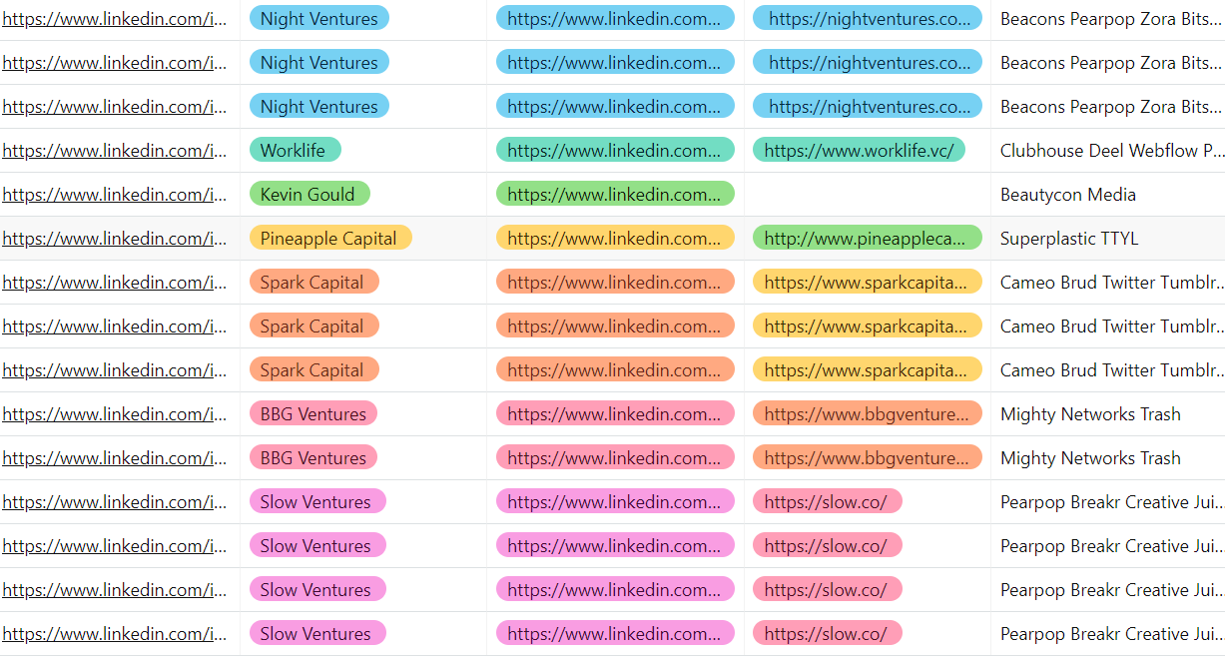Screen dimensions: 1225x656
Task: Open the leftmost LinkedIn link in the Superplastic TTYL row
Action: [x=115, y=239]
